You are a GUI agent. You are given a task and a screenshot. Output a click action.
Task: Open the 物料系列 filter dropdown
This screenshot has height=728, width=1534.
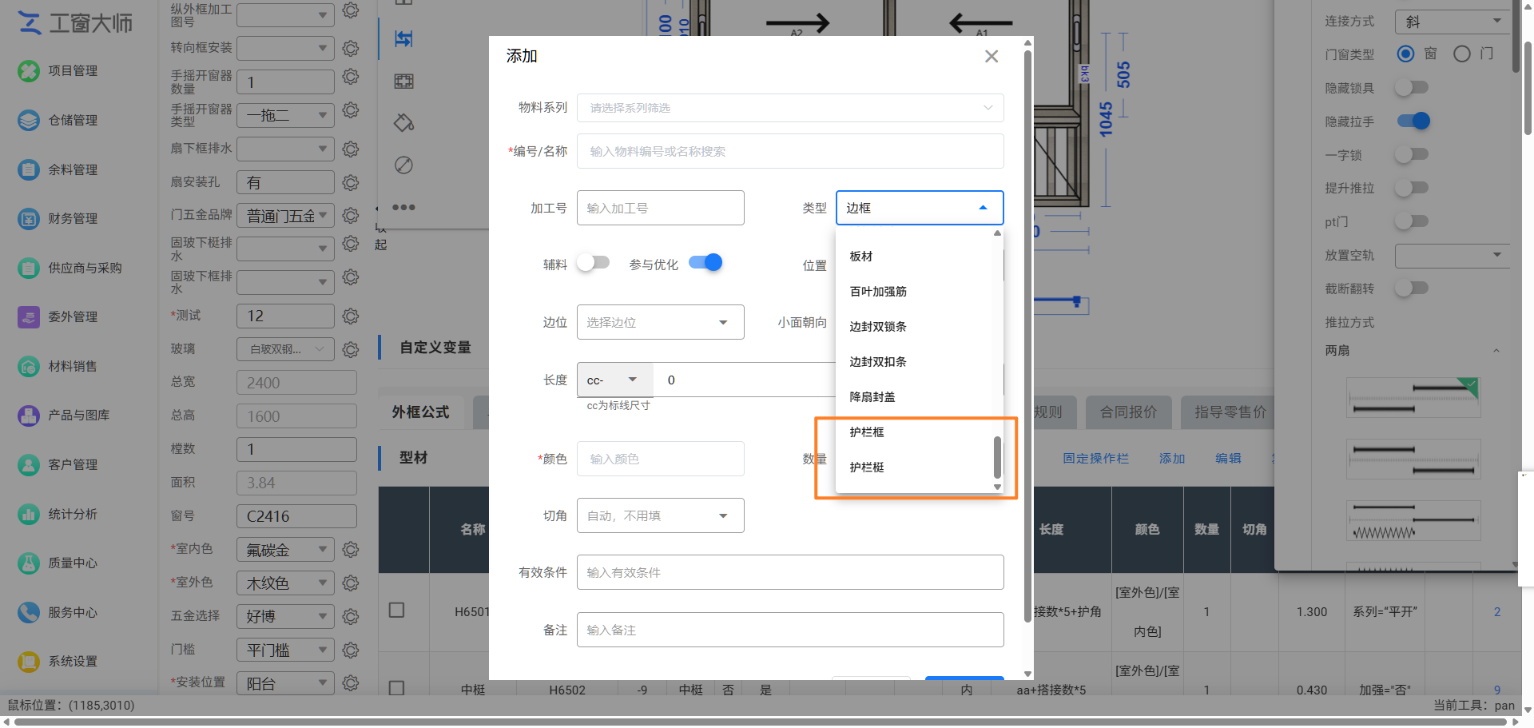pyautogui.click(x=790, y=108)
